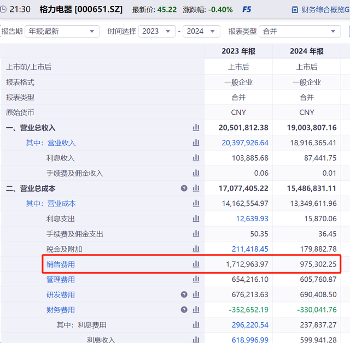Click 2023 利息收入 value 618,996.99
The width and height of the screenshot is (350, 343).
click(250, 340)
